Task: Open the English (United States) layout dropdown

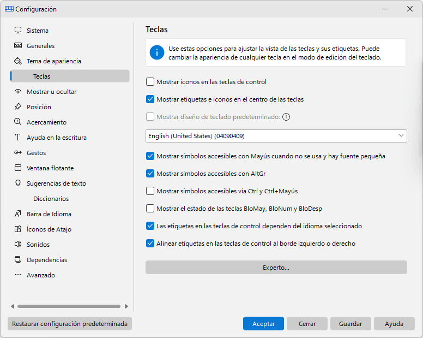Action: point(276,136)
